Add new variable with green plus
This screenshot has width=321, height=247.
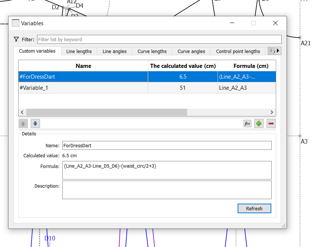click(259, 124)
